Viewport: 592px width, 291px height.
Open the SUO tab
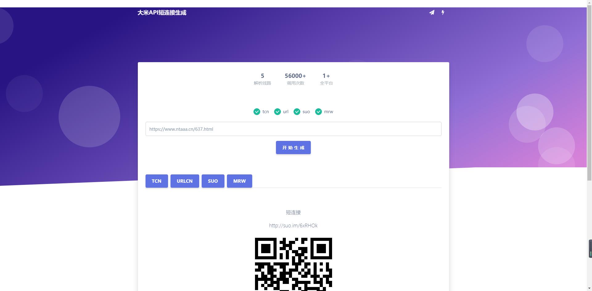click(213, 181)
